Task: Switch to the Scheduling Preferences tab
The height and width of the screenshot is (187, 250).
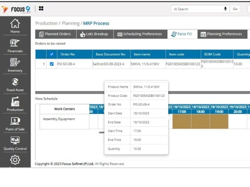Action: point(140,34)
